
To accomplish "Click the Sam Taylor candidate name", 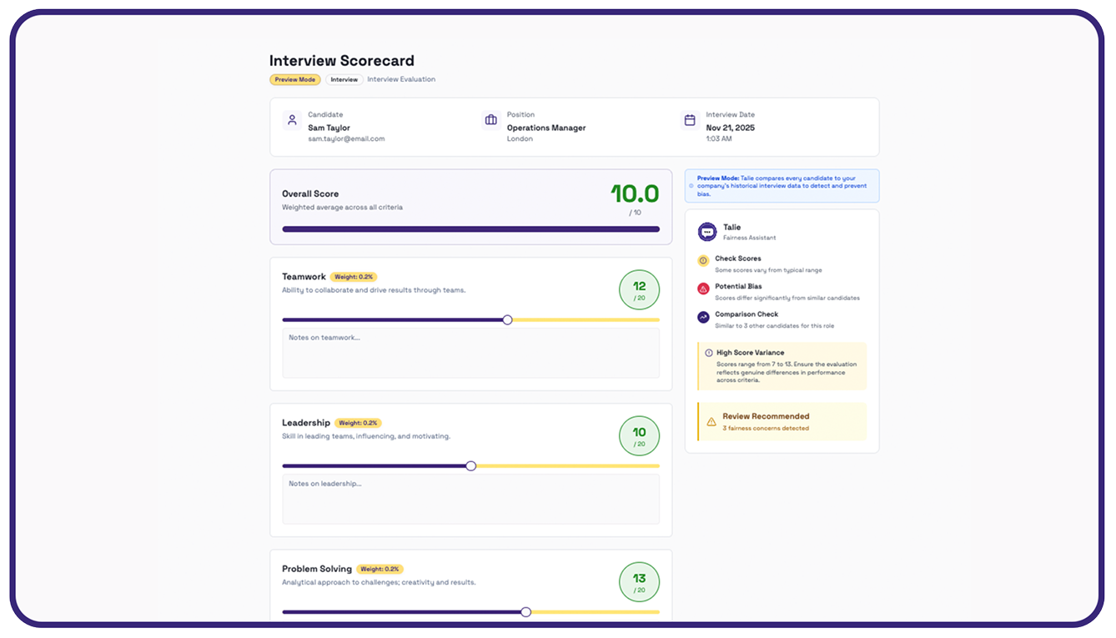I will coord(329,128).
